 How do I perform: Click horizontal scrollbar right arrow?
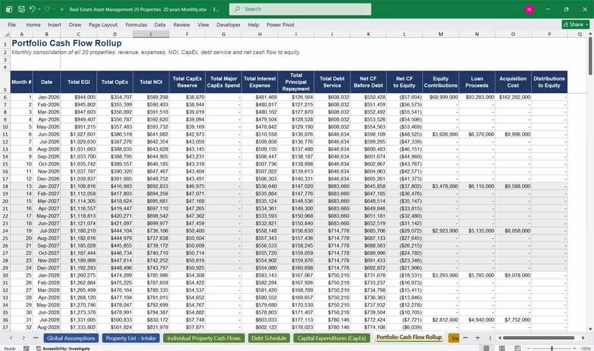[x=583, y=338]
